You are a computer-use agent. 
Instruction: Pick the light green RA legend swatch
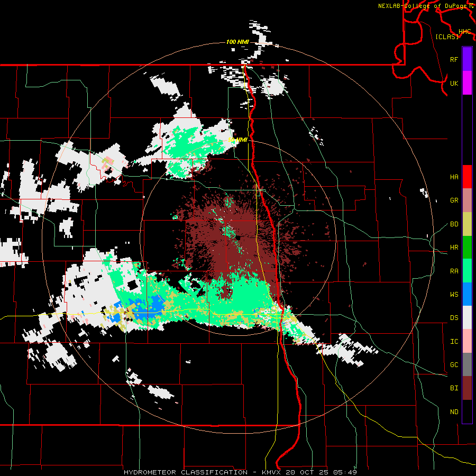click(x=467, y=271)
